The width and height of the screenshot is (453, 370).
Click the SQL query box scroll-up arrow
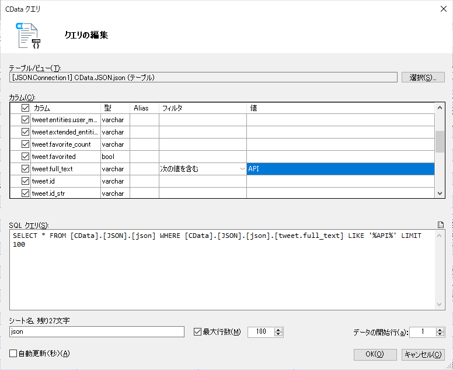point(440,236)
